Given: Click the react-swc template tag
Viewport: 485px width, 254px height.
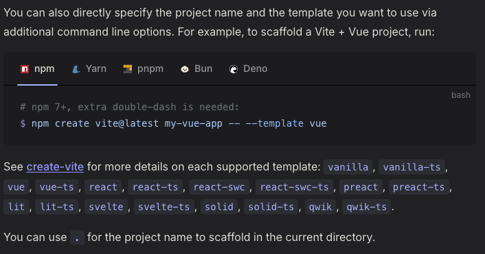Looking at the screenshot, I should click(219, 187).
